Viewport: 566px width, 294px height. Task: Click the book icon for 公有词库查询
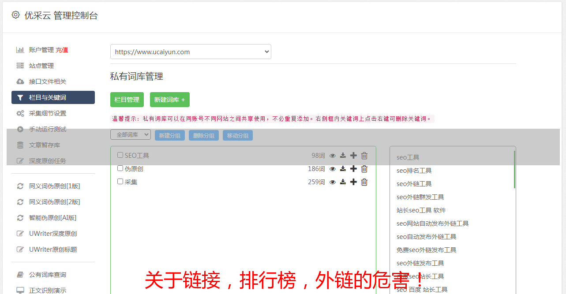click(x=20, y=275)
